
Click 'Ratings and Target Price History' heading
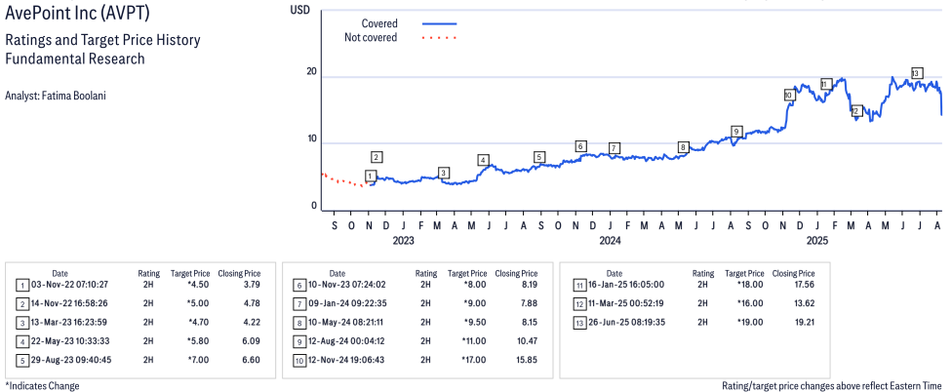[102, 41]
